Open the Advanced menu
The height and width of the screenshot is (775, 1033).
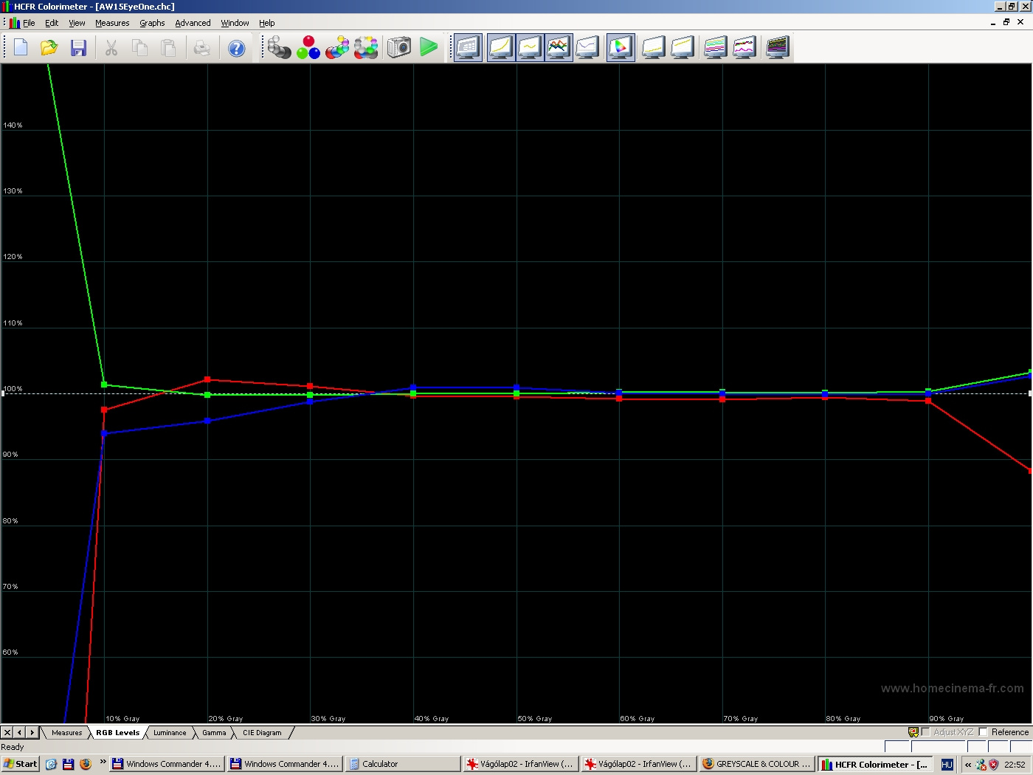point(193,23)
